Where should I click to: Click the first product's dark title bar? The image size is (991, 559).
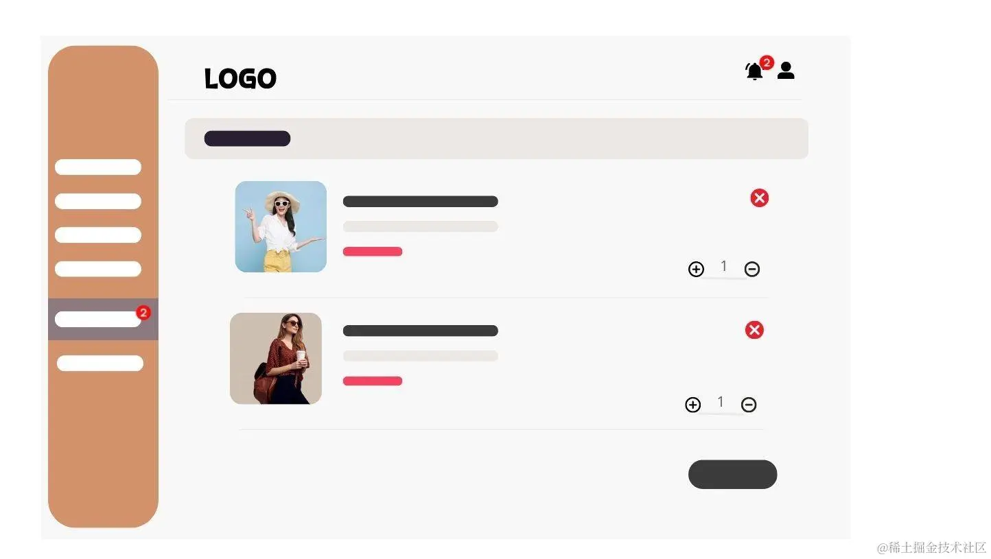pos(420,202)
